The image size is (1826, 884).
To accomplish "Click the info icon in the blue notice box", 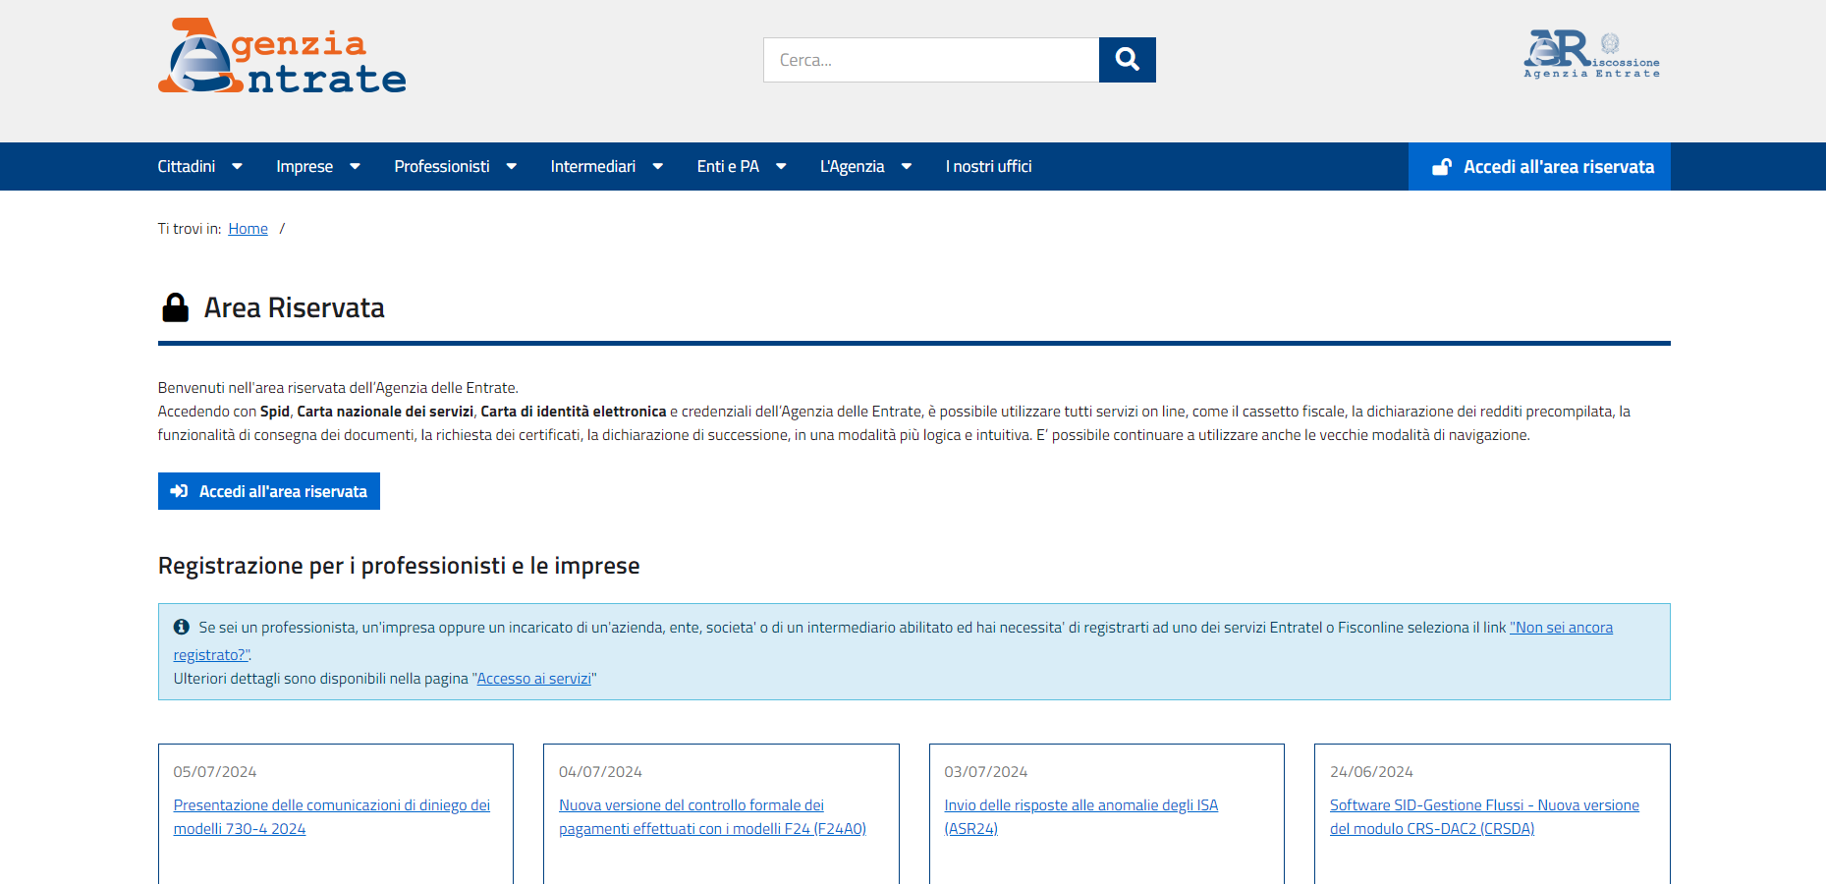I will (x=182, y=627).
